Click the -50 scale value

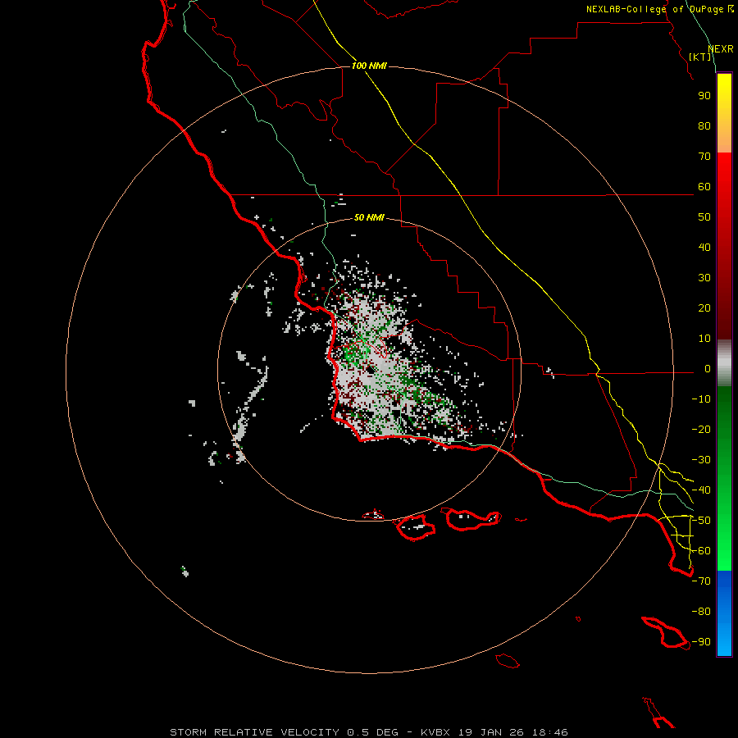(701, 521)
